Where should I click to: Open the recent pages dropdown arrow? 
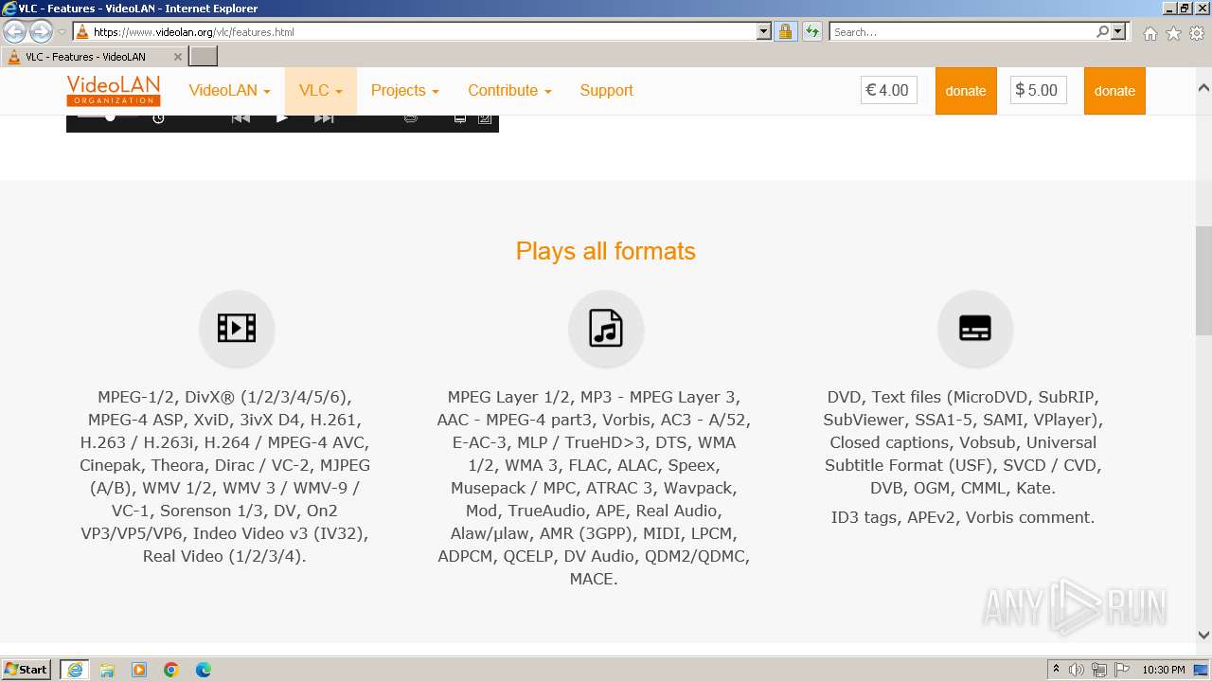pos(62,32)
